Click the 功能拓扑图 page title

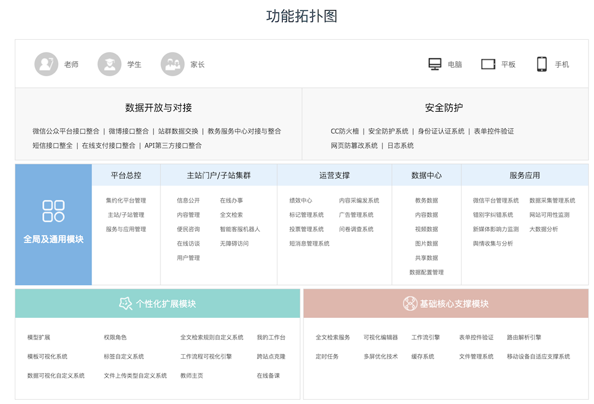[302, 16]
